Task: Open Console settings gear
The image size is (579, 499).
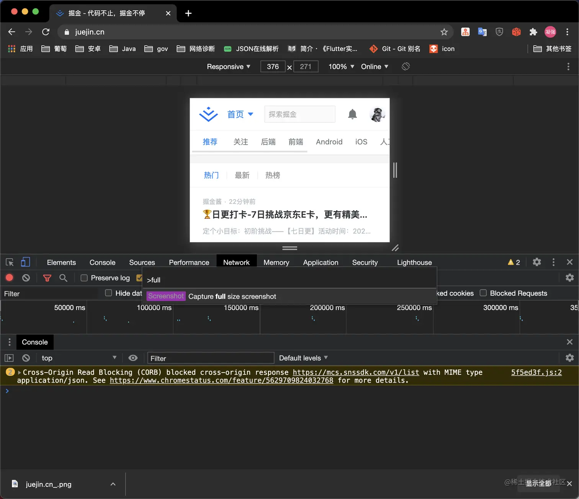Action: 570,358
